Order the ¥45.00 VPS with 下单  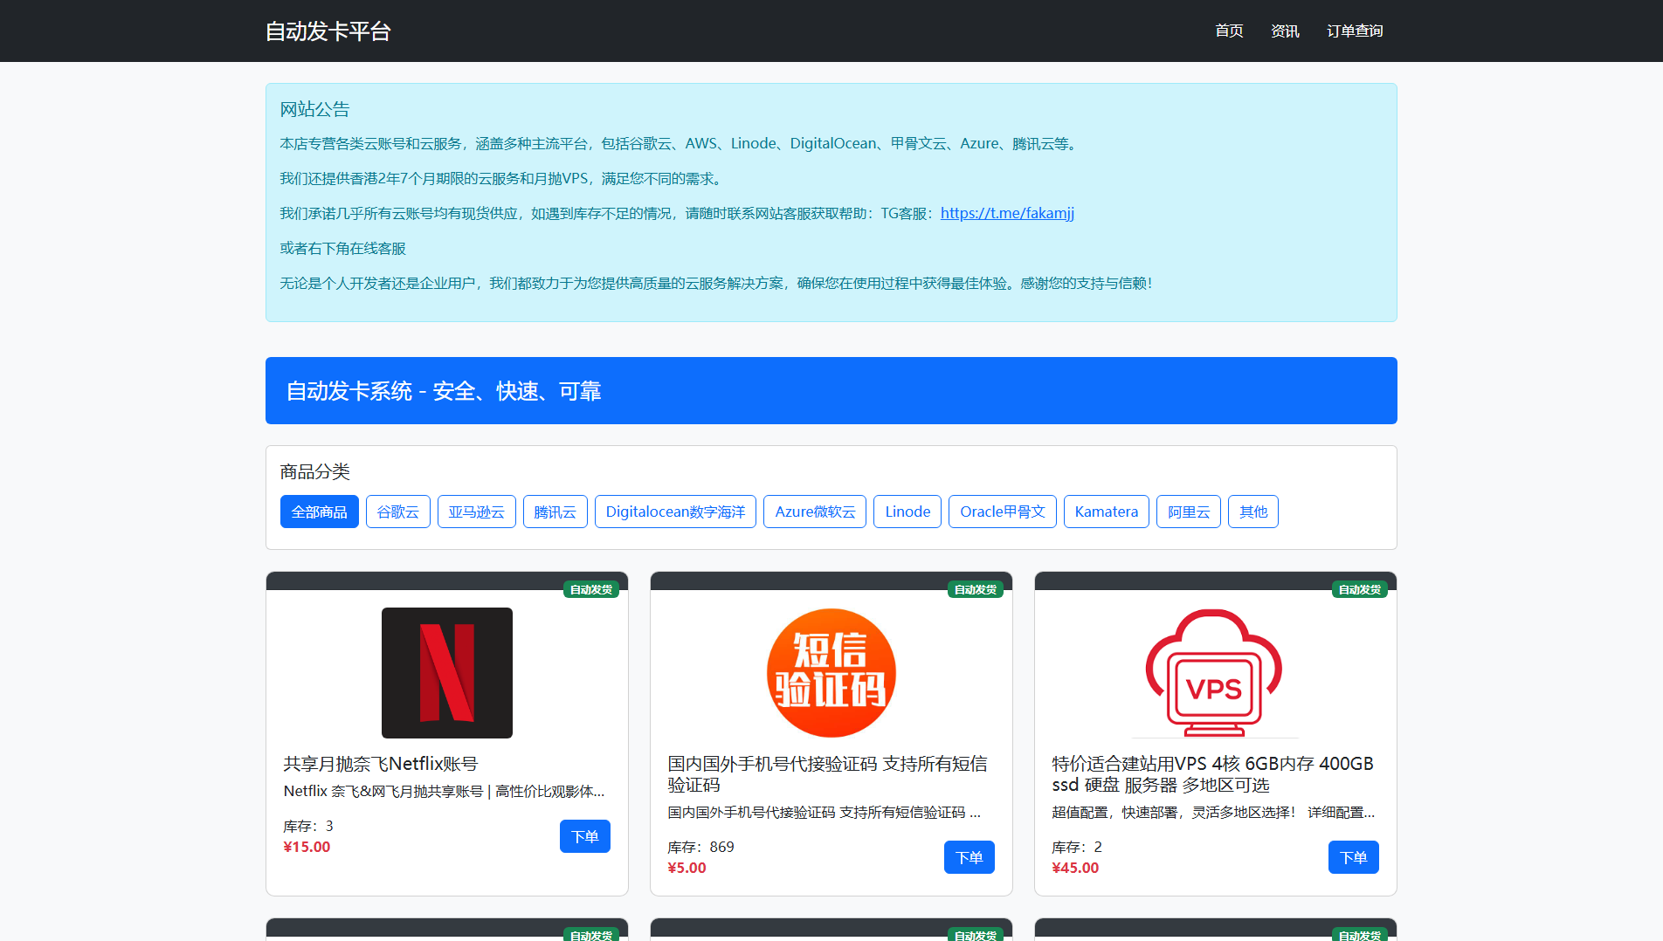[1354, 857]
